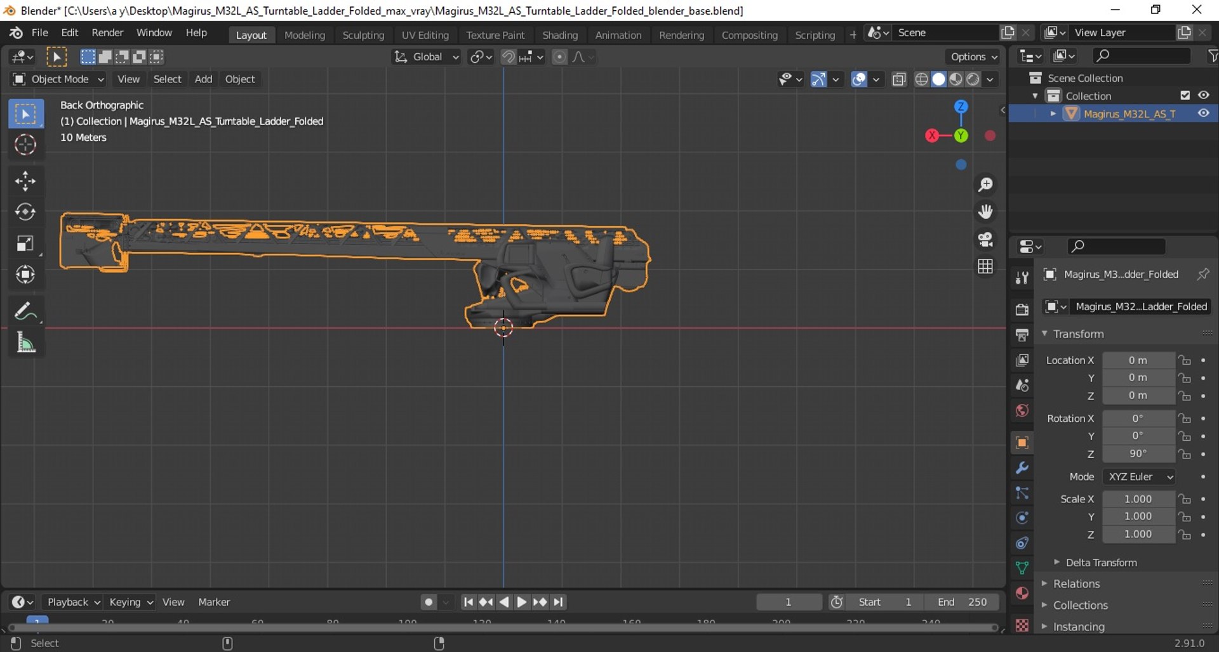Toggle snapping magnet in header

click(508, 57)
